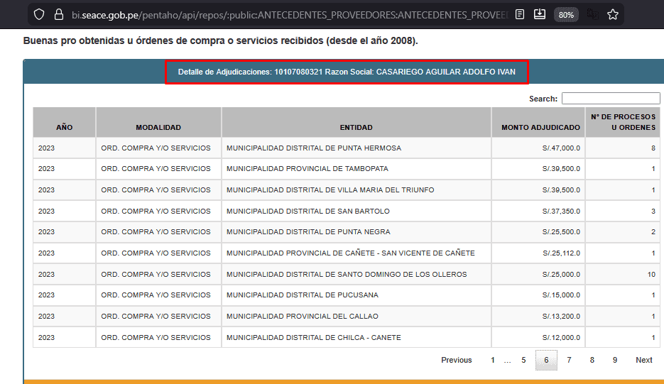
Task: Click into the Search input field
Action: coord(611,98)
